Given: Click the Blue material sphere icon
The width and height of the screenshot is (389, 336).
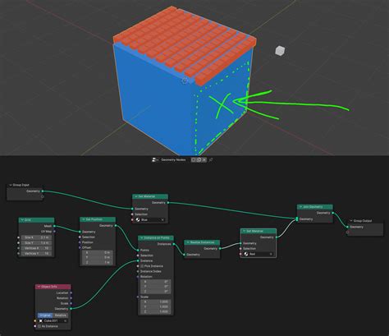Looking at the screenshot, I should click(138, 219).
